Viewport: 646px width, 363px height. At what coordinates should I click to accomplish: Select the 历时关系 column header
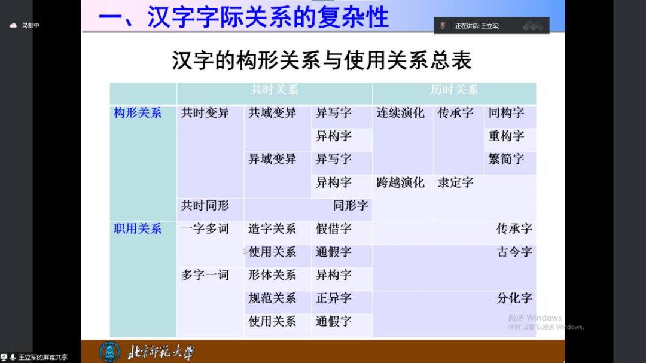[x=454, y=90]
